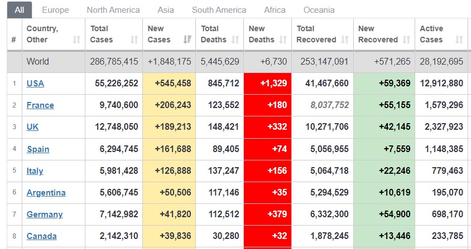Sort Total Recovered column via arrows icon

coord(345,40)
